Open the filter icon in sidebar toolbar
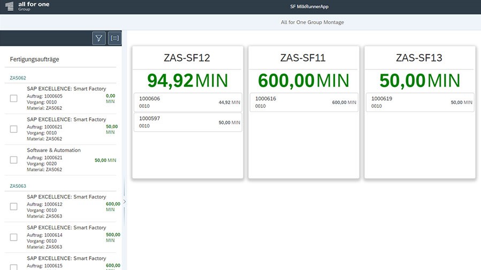Viewport: 481px width, 270px height. pos(99,38)
